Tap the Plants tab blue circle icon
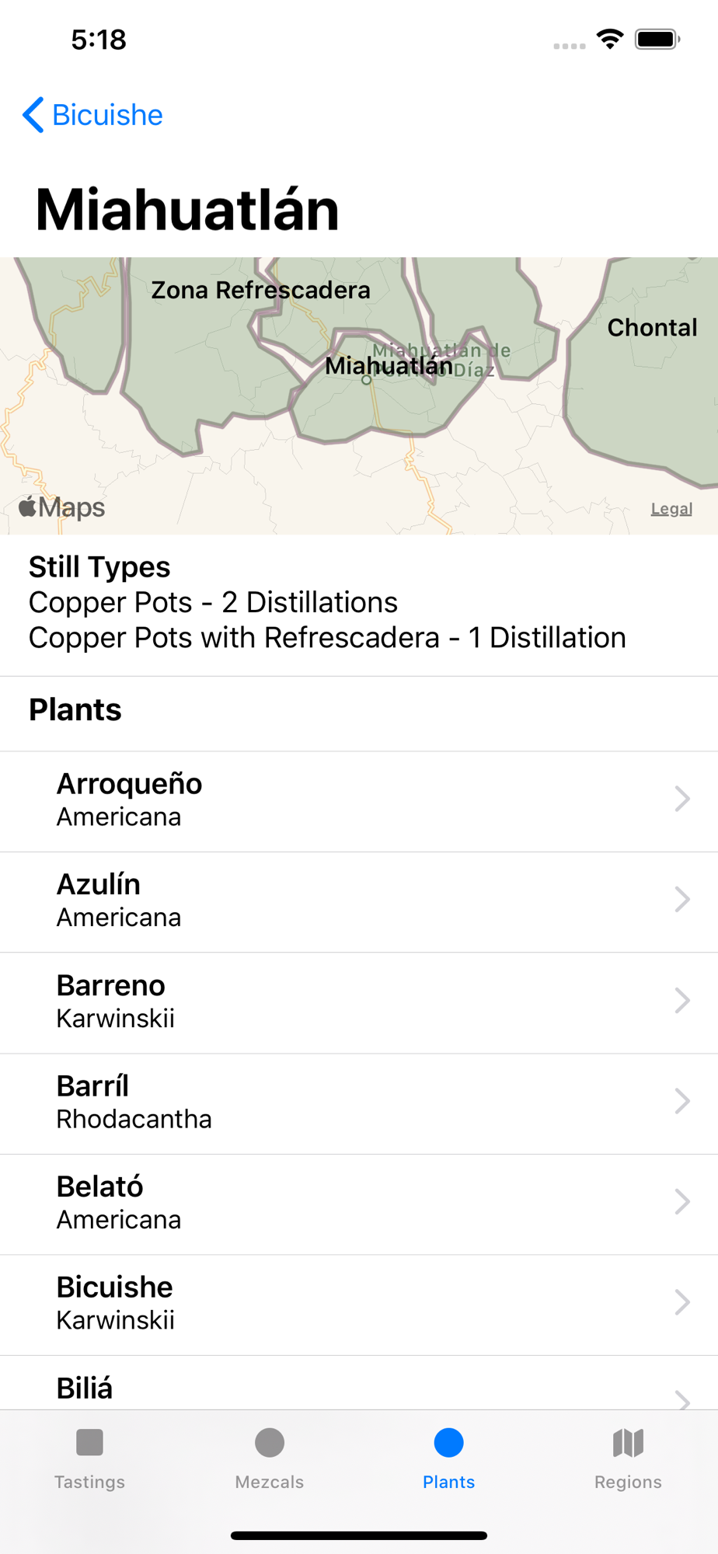 point(449,1443)
